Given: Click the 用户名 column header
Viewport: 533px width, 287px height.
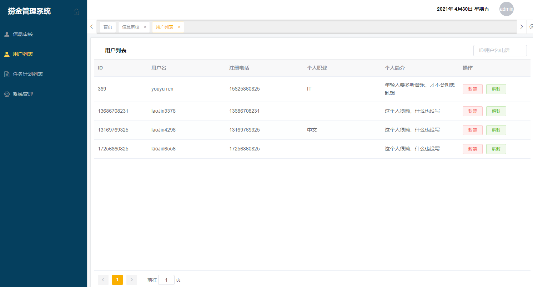Looking at the screenshot, I should 159,68.
